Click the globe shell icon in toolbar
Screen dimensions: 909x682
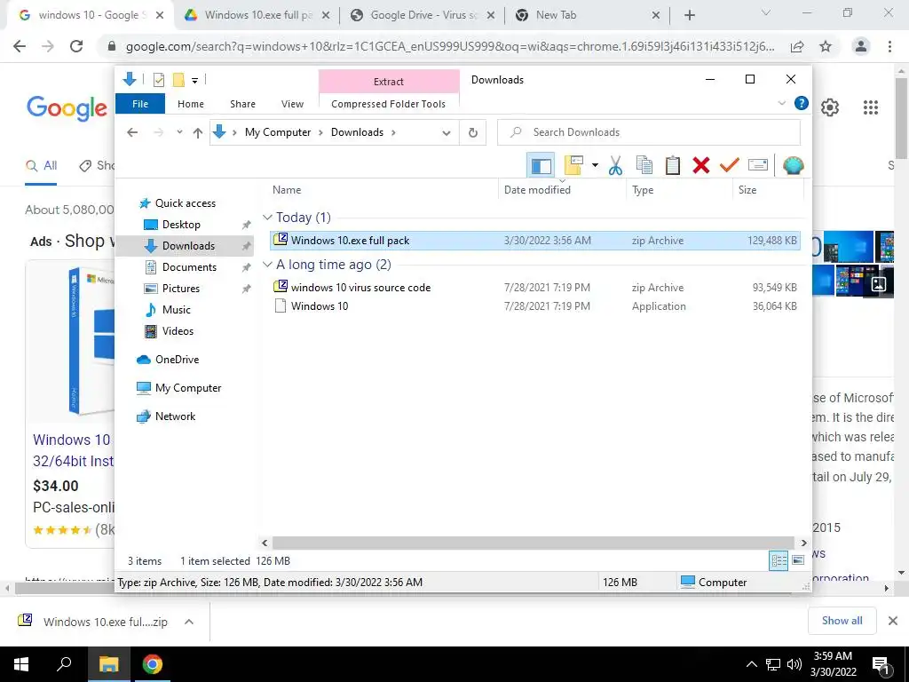(793, 166)
